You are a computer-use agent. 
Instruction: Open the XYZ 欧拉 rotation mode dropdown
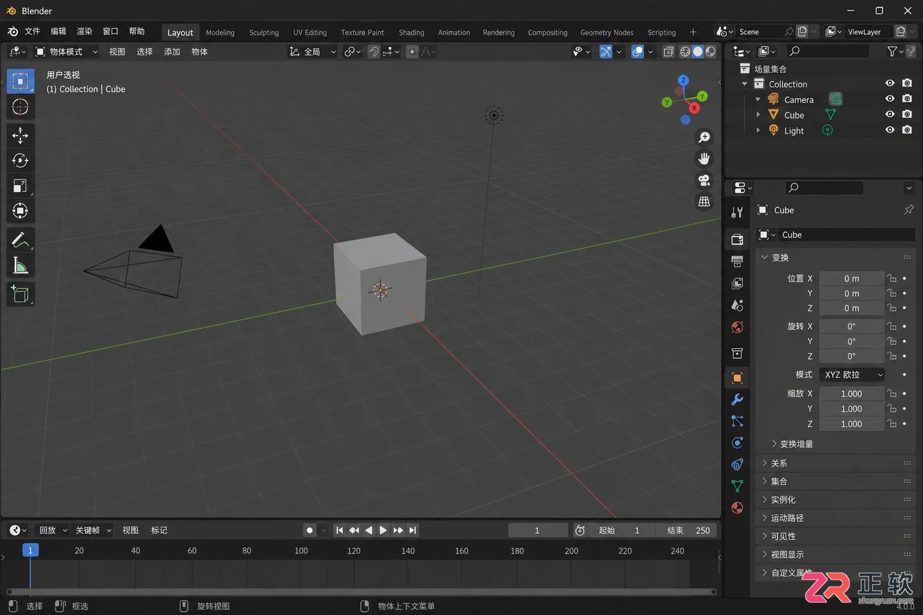(852, 375)
